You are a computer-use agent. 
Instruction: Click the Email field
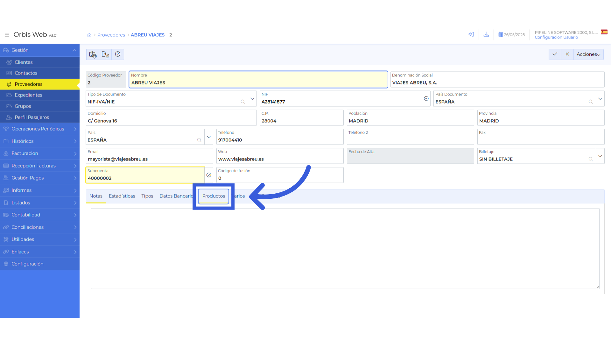point(149,156)
